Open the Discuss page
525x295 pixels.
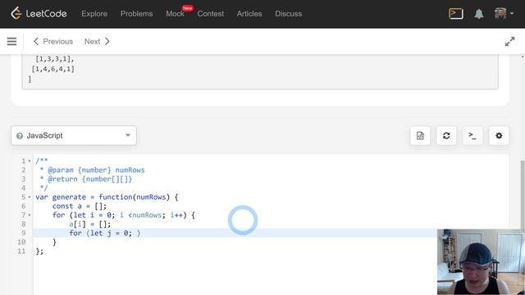click(x=288, y=14)
